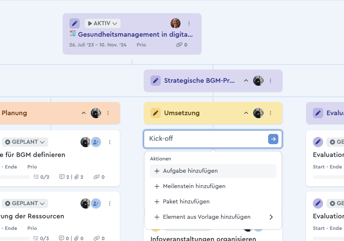The image size is (344, 241).
Task: Click the pencil icon on the Gesundheitsmanagement card
Action: 75,23
